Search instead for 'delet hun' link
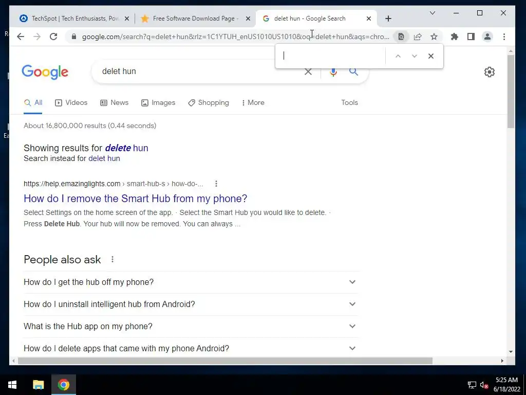526x395 pixels. tap(104, 158)
